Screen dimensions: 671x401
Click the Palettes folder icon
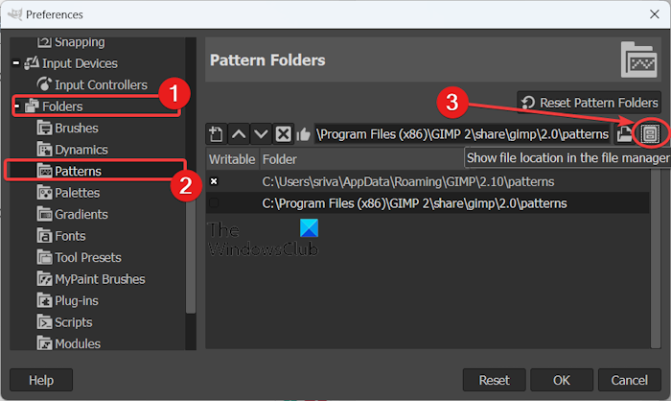click(44, 193)
